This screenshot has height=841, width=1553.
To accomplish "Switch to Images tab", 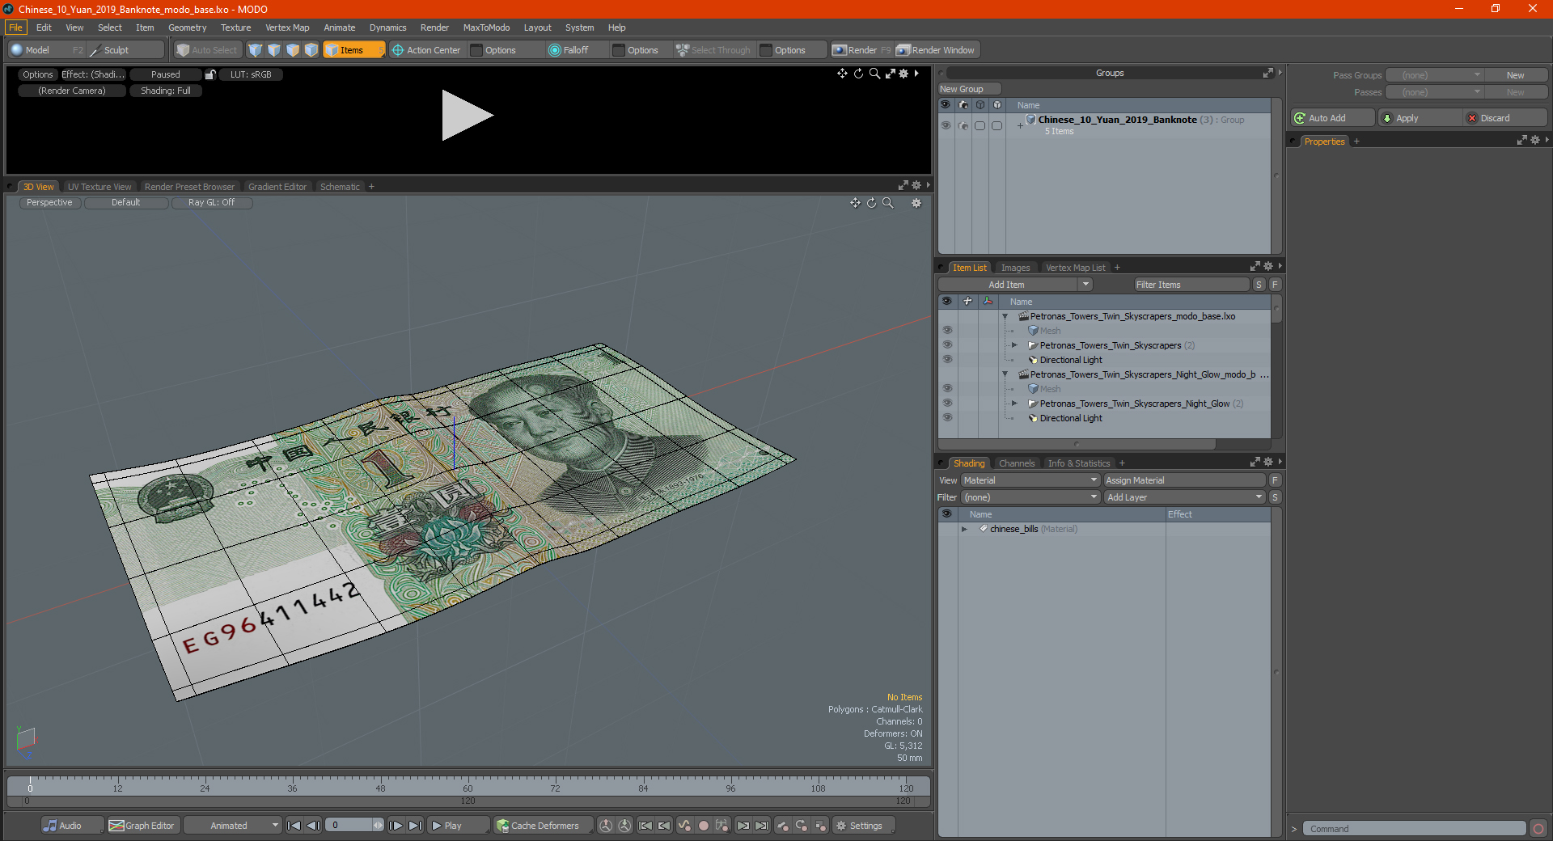I will click(1015, 268).
